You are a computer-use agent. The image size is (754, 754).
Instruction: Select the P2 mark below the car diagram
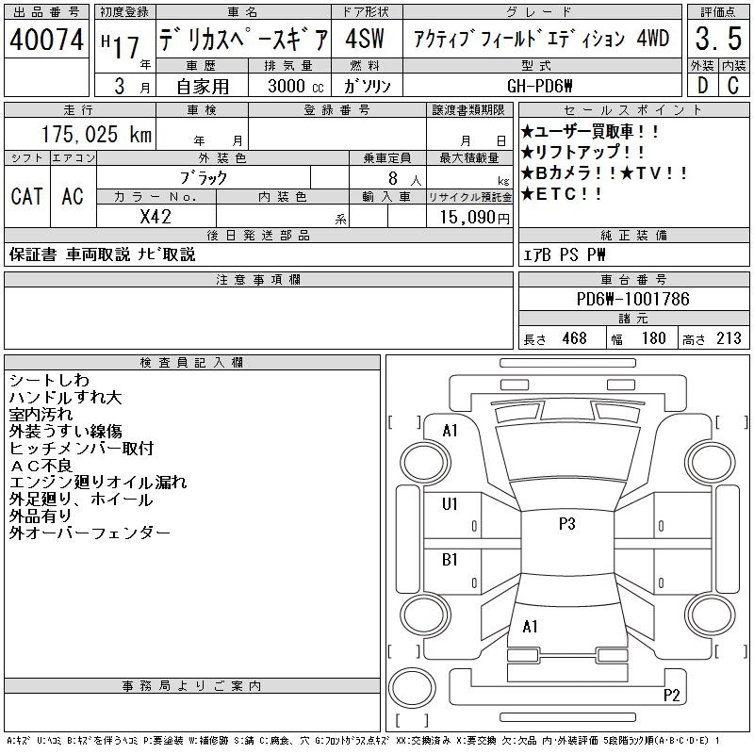pos(671,696)
